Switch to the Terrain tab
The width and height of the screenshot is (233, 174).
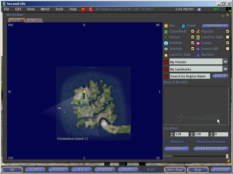coord(34,20)
